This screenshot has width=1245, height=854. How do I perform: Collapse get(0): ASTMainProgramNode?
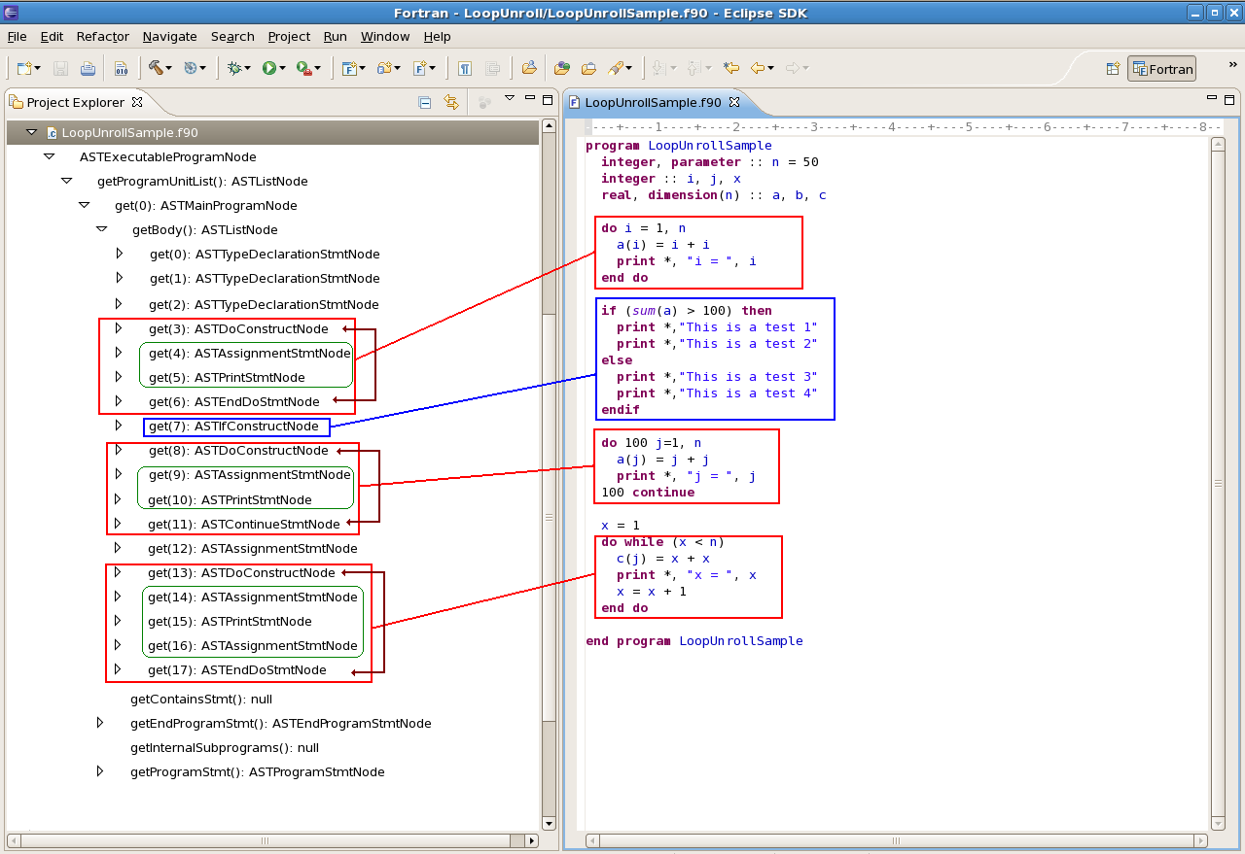(84, 205)
